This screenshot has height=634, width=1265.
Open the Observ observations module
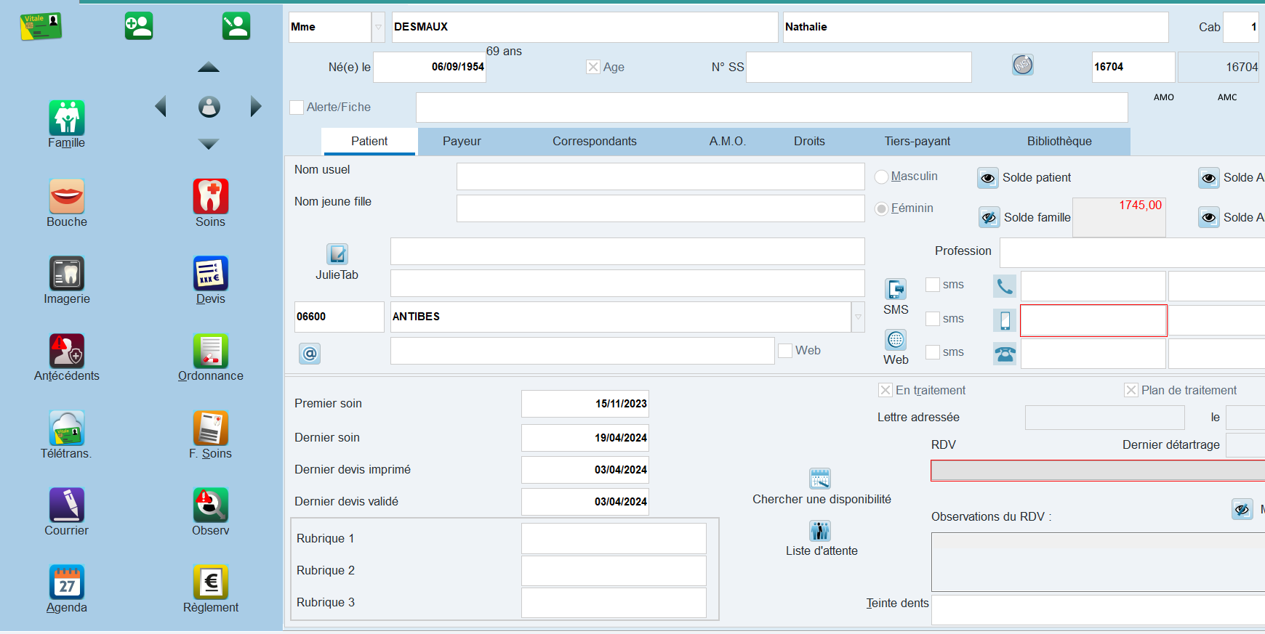pos(211,505)
